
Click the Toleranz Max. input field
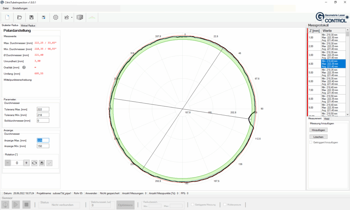tap(43, 109)
